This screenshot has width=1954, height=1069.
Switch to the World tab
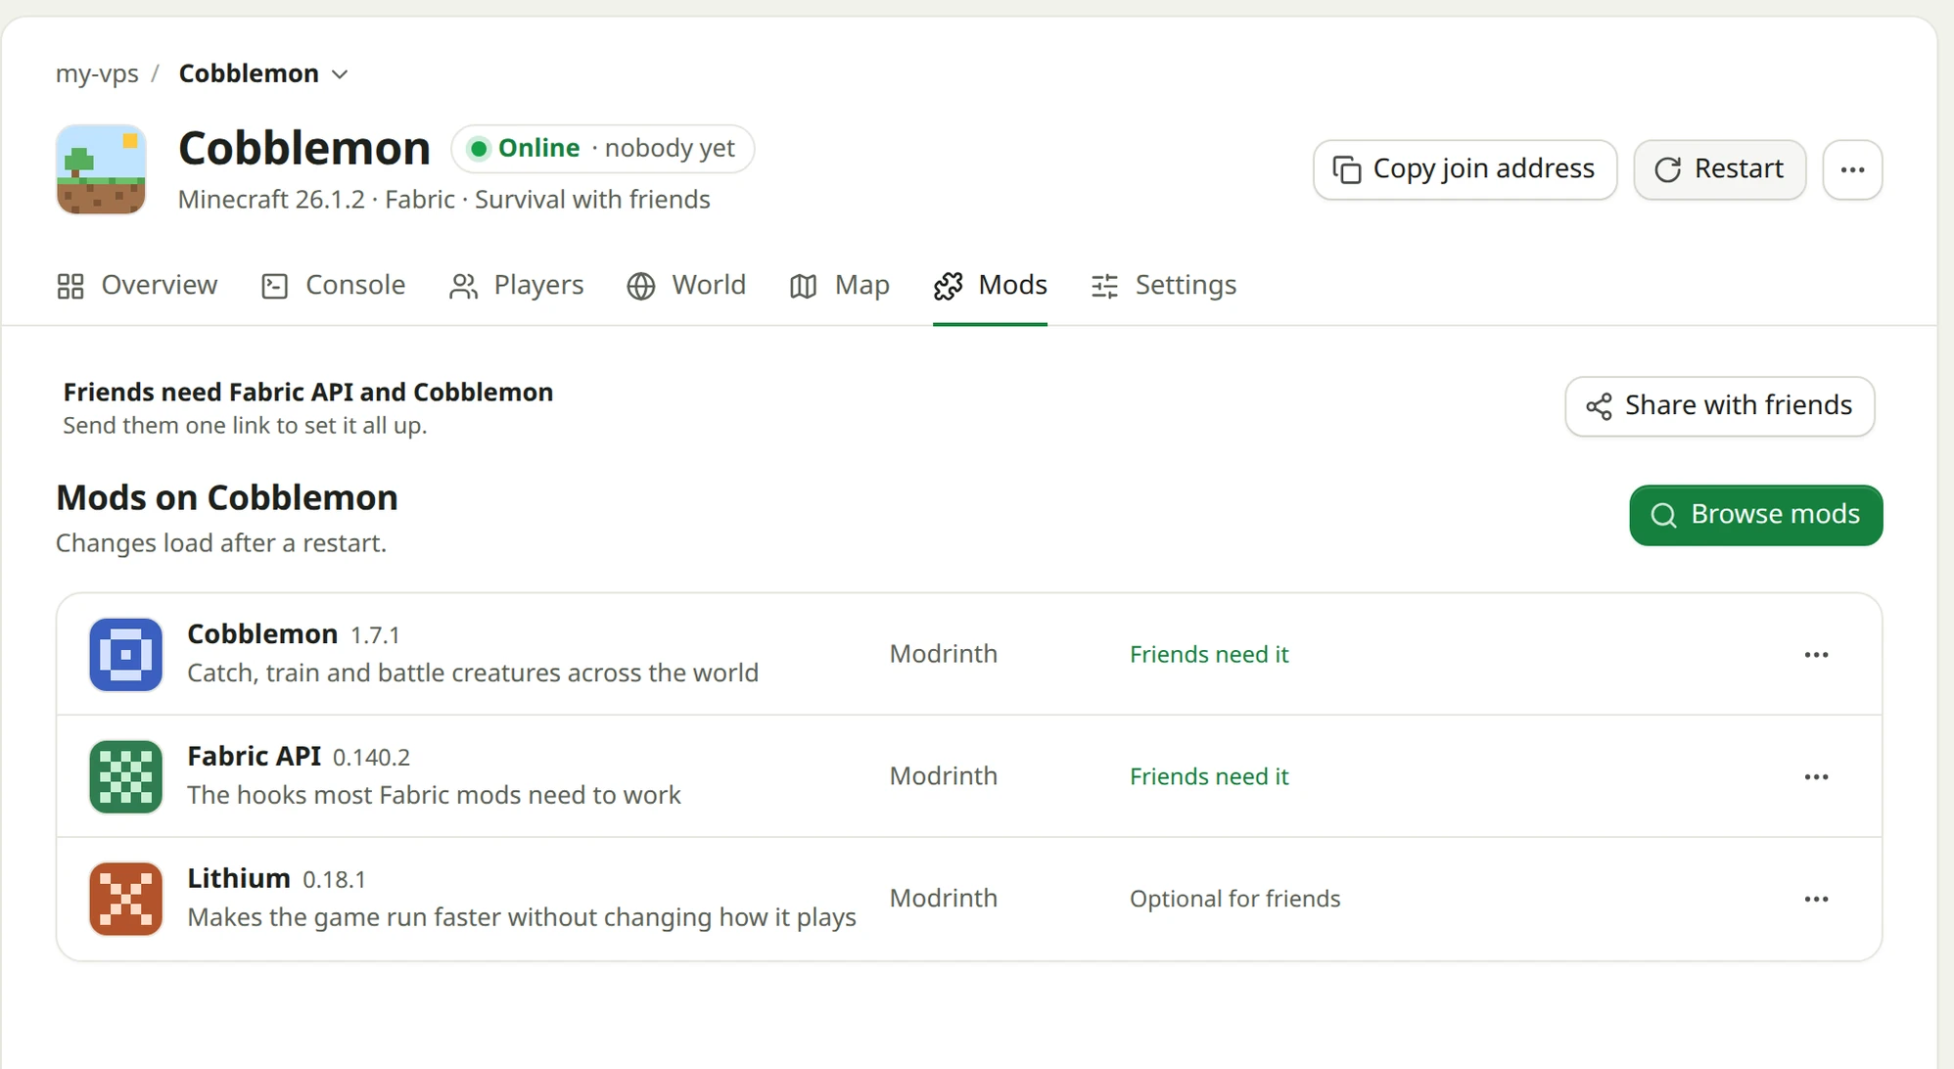pos(686,285)
